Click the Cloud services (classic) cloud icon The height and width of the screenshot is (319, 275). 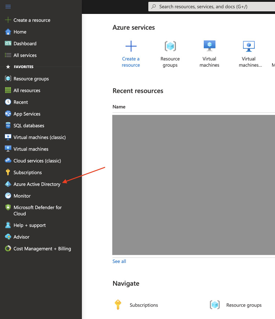click(8, 160)
